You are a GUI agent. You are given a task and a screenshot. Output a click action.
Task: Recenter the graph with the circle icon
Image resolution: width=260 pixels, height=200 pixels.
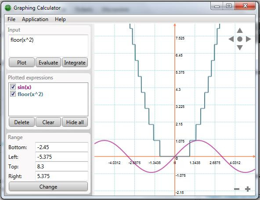[240, 39]
